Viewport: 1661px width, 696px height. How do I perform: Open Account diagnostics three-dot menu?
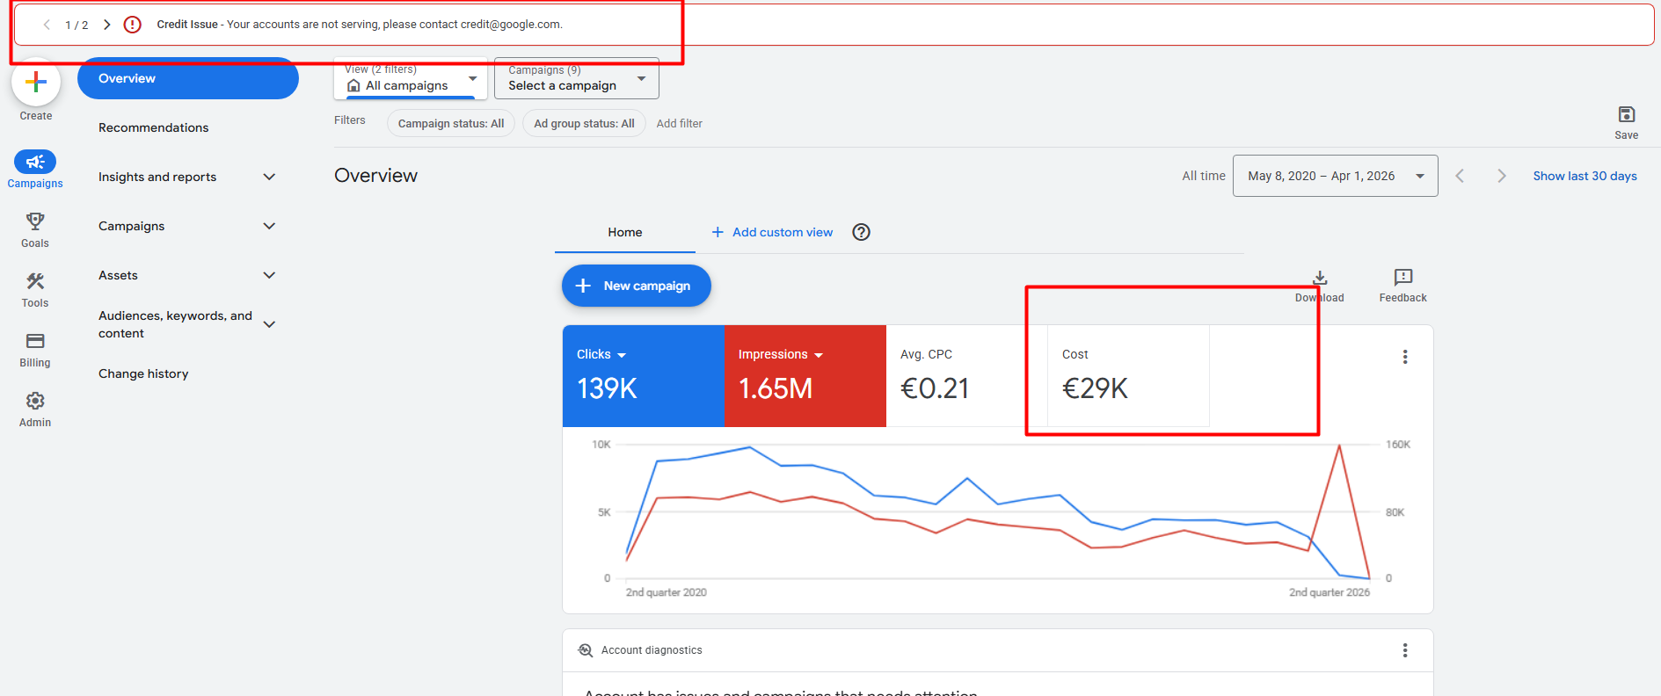click(x=1405, y=650)
